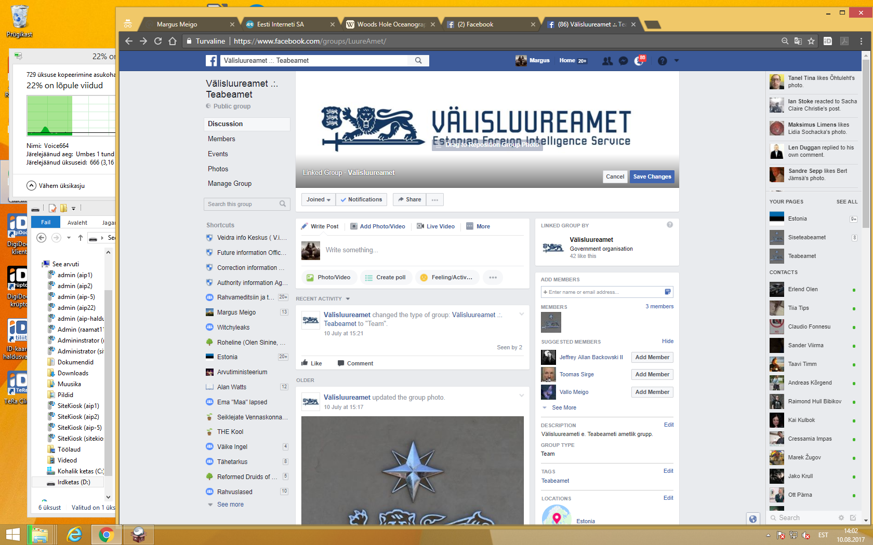
Task: Reload the page in Chrome
Action: (x=158, y=41)
